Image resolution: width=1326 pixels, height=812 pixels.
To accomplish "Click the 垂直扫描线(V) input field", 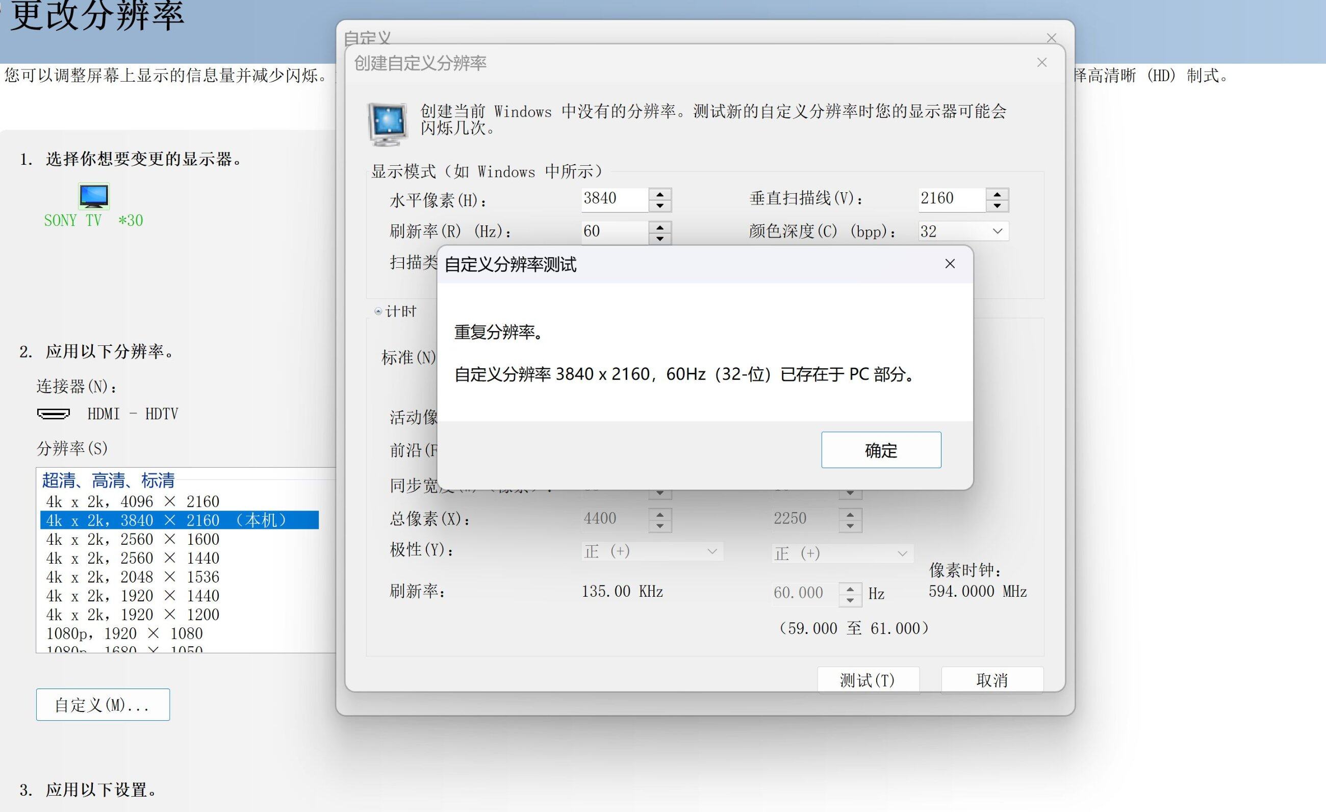I will point(952,198).
